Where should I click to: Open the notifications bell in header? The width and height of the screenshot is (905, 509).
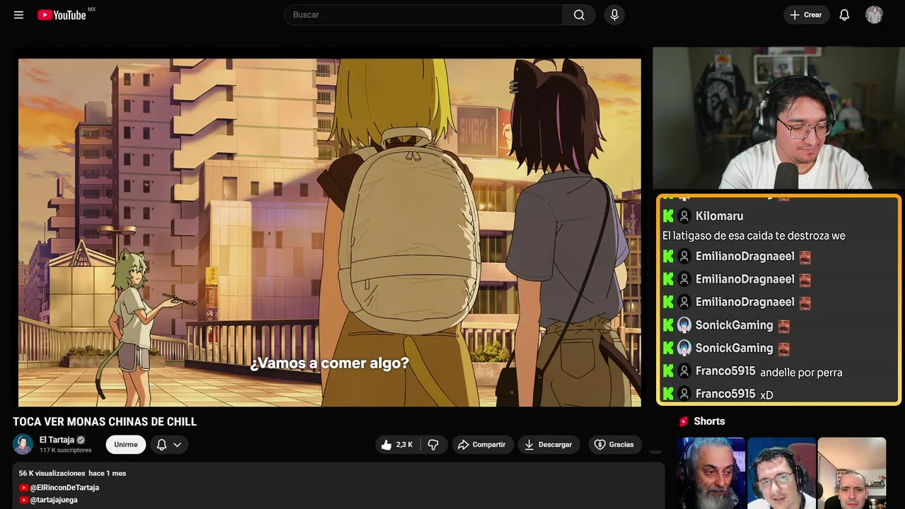point(844,15)
